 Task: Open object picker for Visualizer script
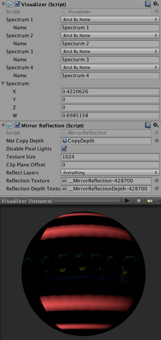[x=157, y=12]
